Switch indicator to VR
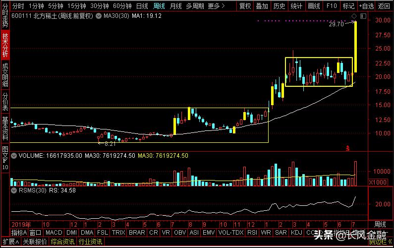394x248 pixels. coord(166,233)
